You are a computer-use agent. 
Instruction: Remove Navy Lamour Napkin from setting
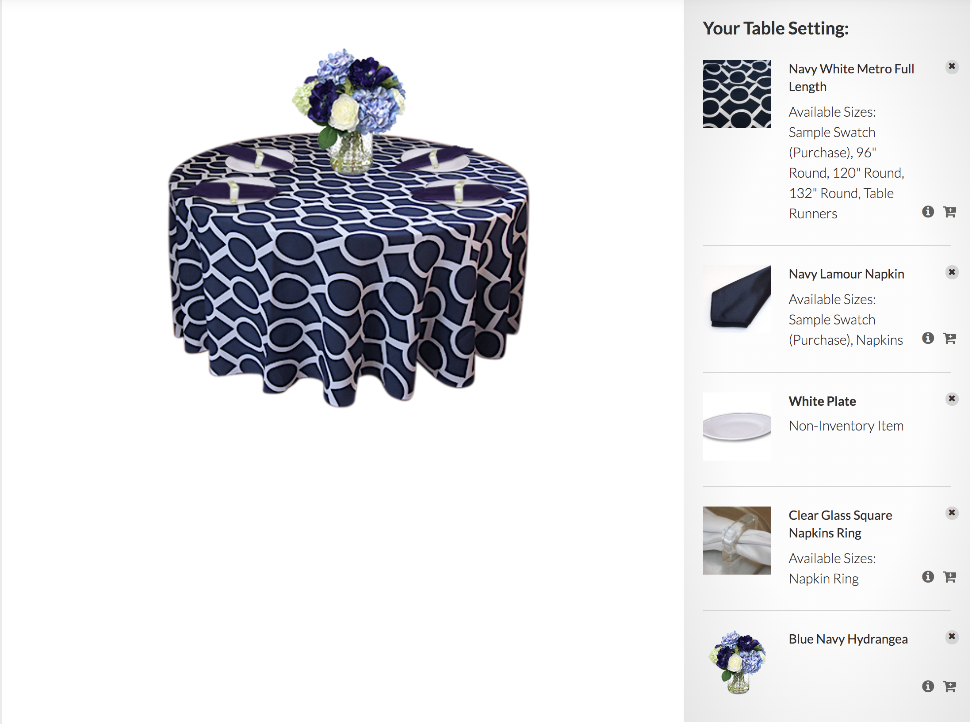pyautogui.click(x=952, y=272)
